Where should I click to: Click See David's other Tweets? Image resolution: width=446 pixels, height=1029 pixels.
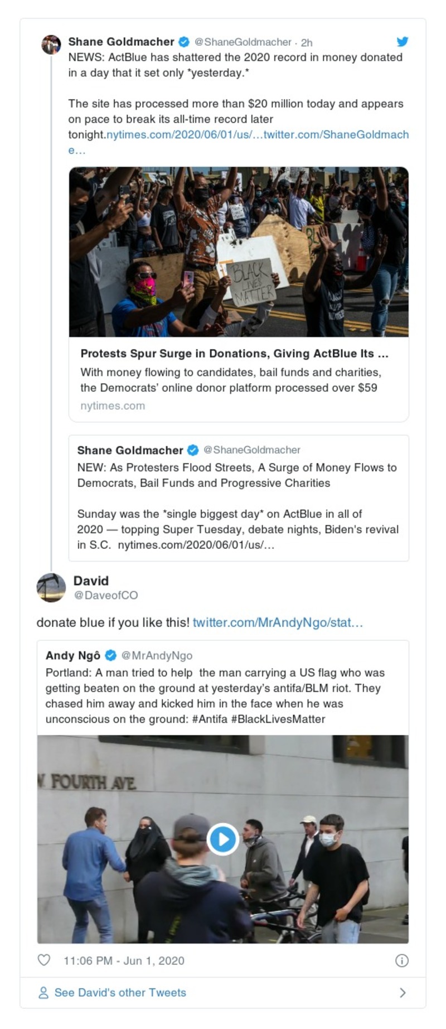(x=120, y=993)
